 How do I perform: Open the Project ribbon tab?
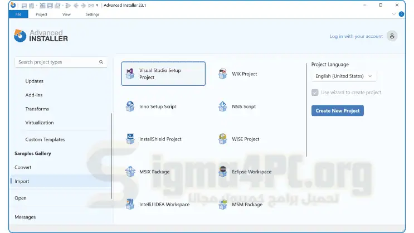[x=41, y=14]
